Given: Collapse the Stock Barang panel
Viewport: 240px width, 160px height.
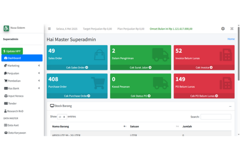Looking at the screenshot, I should [230, 106].
